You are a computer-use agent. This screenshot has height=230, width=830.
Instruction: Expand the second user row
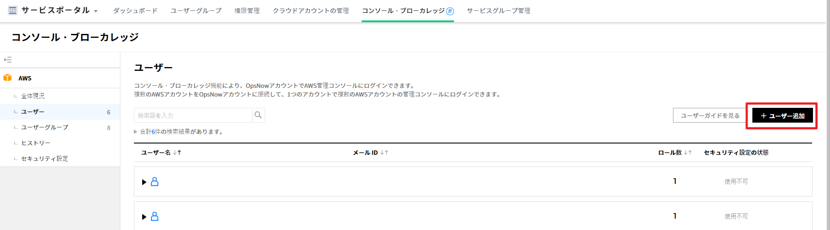tap(144, 217)
